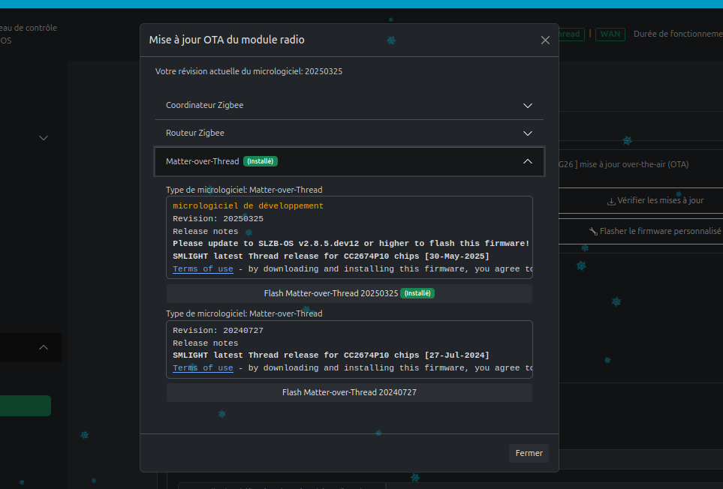The image size is (723, 489).
Task: Click 'Revision: 20240727' text
Action: click(x=218, y=331)
